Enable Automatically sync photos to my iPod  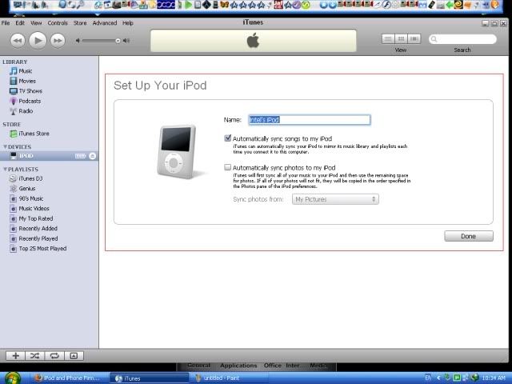[228, 167]
